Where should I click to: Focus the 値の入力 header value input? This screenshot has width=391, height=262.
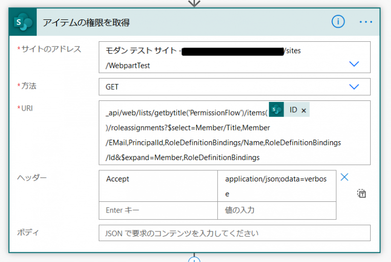click(276, 210)
